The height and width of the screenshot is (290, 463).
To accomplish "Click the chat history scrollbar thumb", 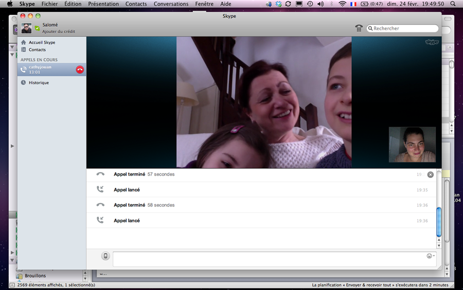I will click(439, 222).
